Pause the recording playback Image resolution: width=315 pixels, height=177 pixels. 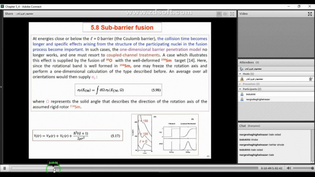click(4, 168)
